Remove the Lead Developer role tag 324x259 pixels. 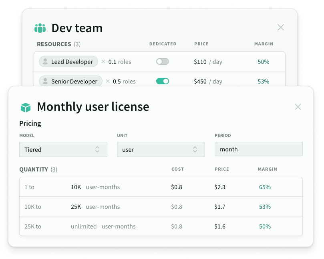(103, 62)
